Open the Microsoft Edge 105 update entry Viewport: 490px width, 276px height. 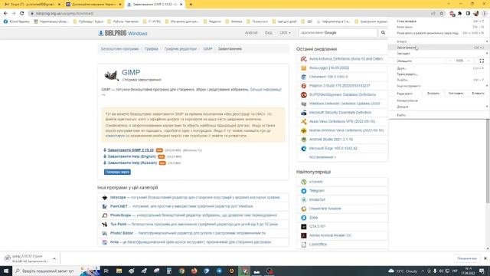pos(333,148)
